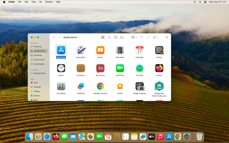Open Desktop in the sidebar

click(x=39, y=55)
